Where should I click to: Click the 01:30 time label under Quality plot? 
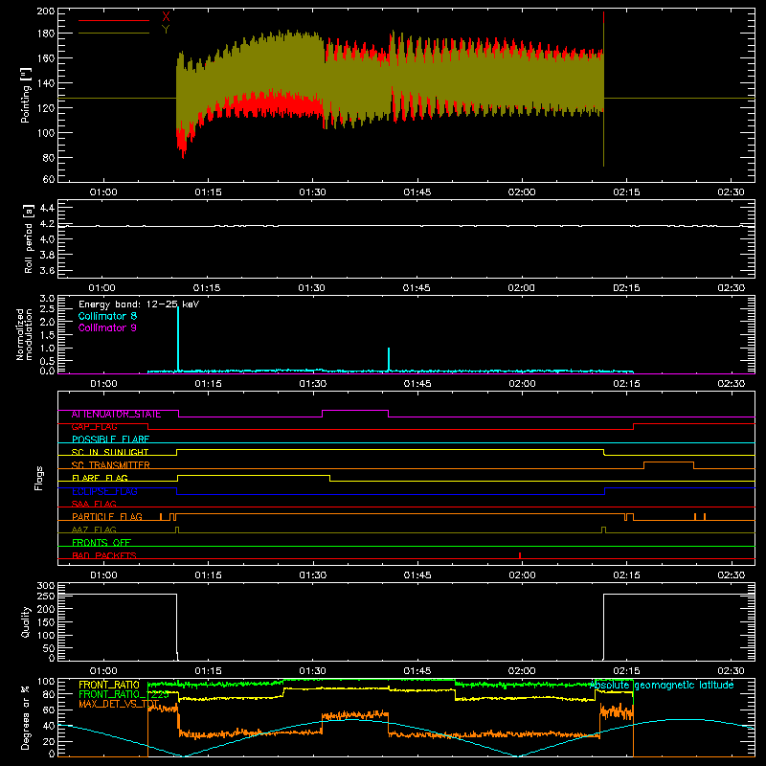click(x=313, y=671)
